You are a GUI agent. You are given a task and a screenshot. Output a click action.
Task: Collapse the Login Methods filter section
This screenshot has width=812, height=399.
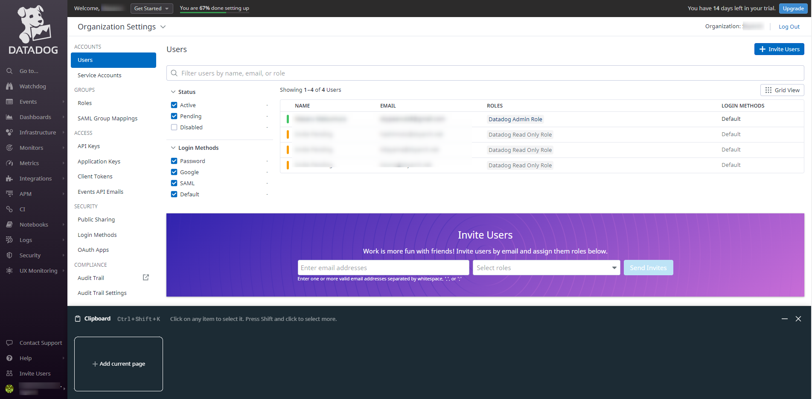click(x=173, y=148)
